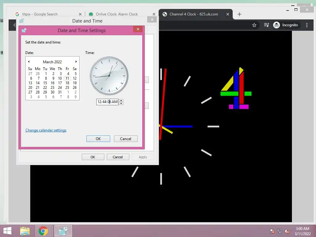
Task: Select April 5 in the calendar
Action: point(46,97)
